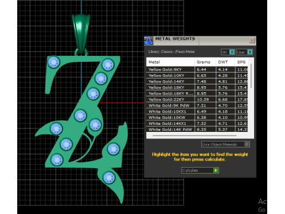Select the White Gold:10KX1 row

click(x=197, y=111)
